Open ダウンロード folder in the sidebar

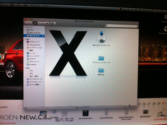click(x=34, y=61)
